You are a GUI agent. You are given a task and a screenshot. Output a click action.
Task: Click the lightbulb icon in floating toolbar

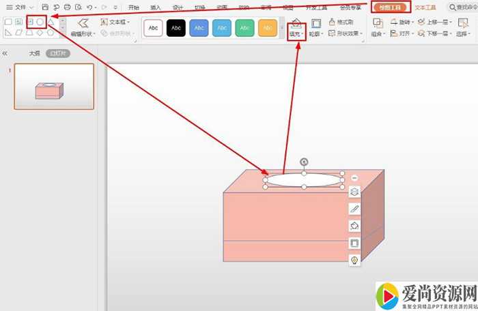354,260
